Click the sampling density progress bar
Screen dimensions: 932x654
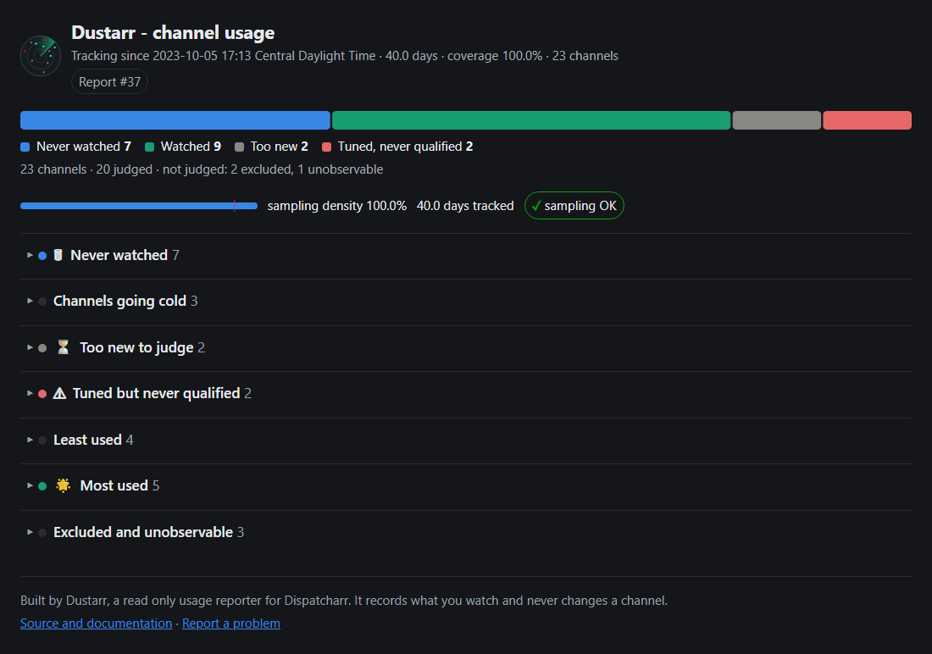pos(139,206)
